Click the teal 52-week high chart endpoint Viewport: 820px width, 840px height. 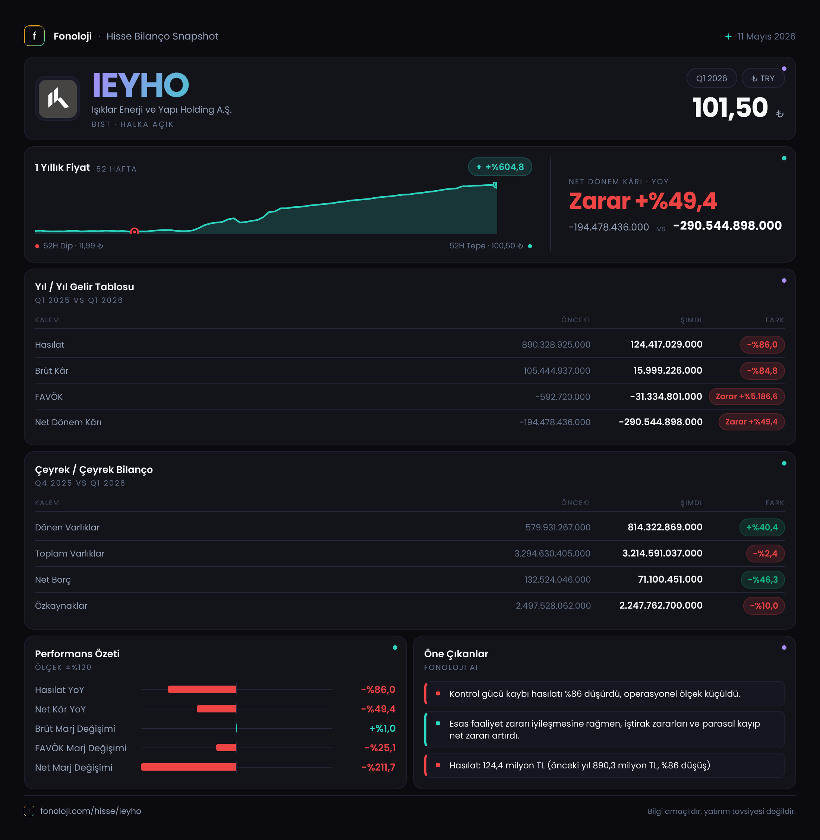(x=496, y=185)
